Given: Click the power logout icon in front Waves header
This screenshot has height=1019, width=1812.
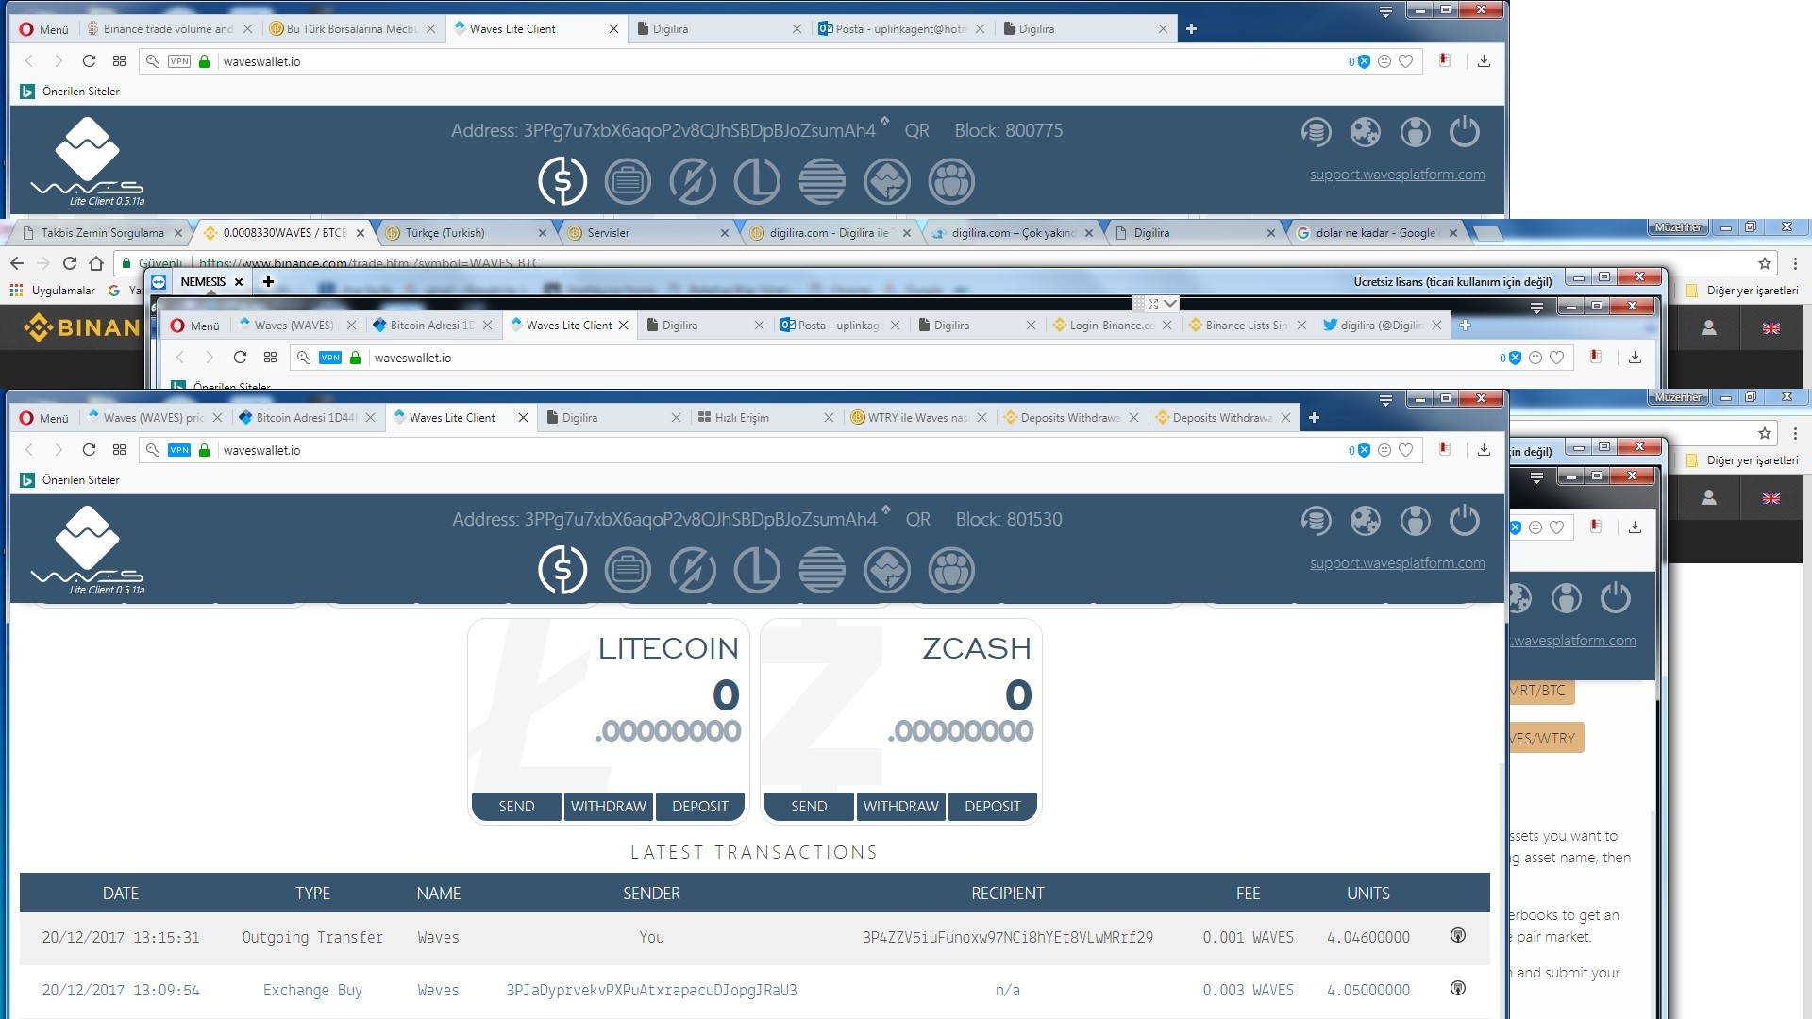Looking at the screenshot, I should (1465, 521).
